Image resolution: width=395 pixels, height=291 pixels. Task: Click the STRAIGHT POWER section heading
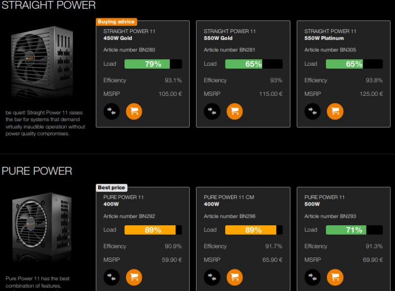click(48, 5)
